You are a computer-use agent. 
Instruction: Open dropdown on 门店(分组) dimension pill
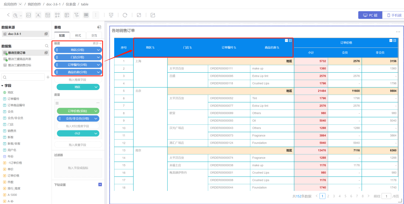pyautogui.click(x=98, y=57)
